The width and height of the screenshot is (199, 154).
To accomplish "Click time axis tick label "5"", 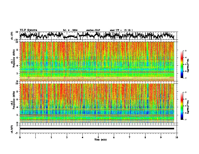I will [98, 137].
